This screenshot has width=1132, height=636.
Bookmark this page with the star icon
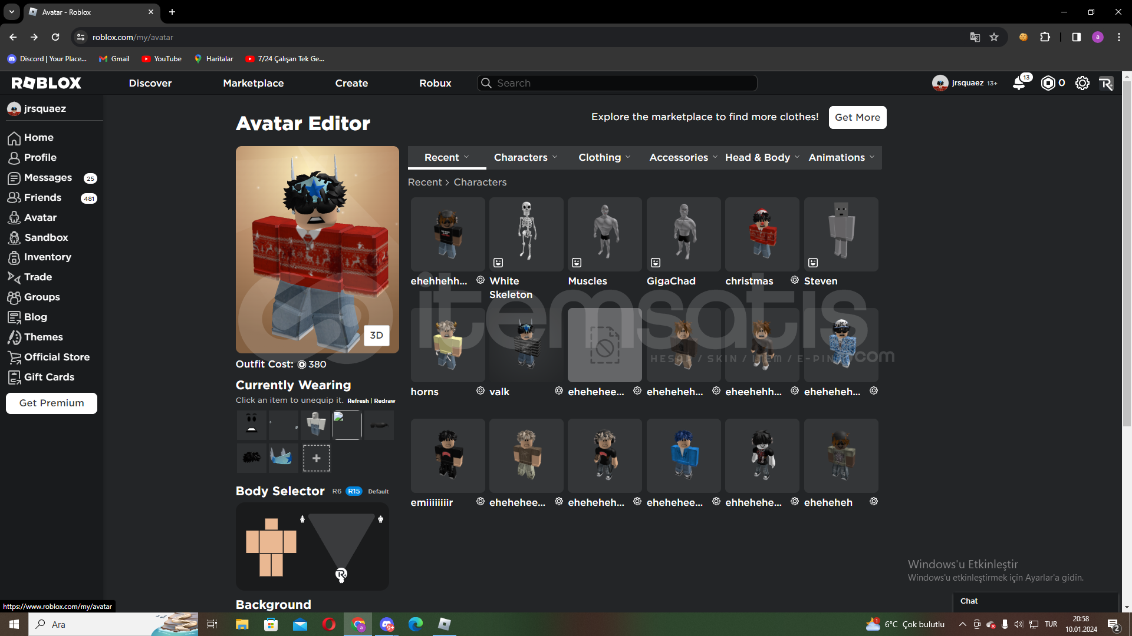[x=994, y=37]
